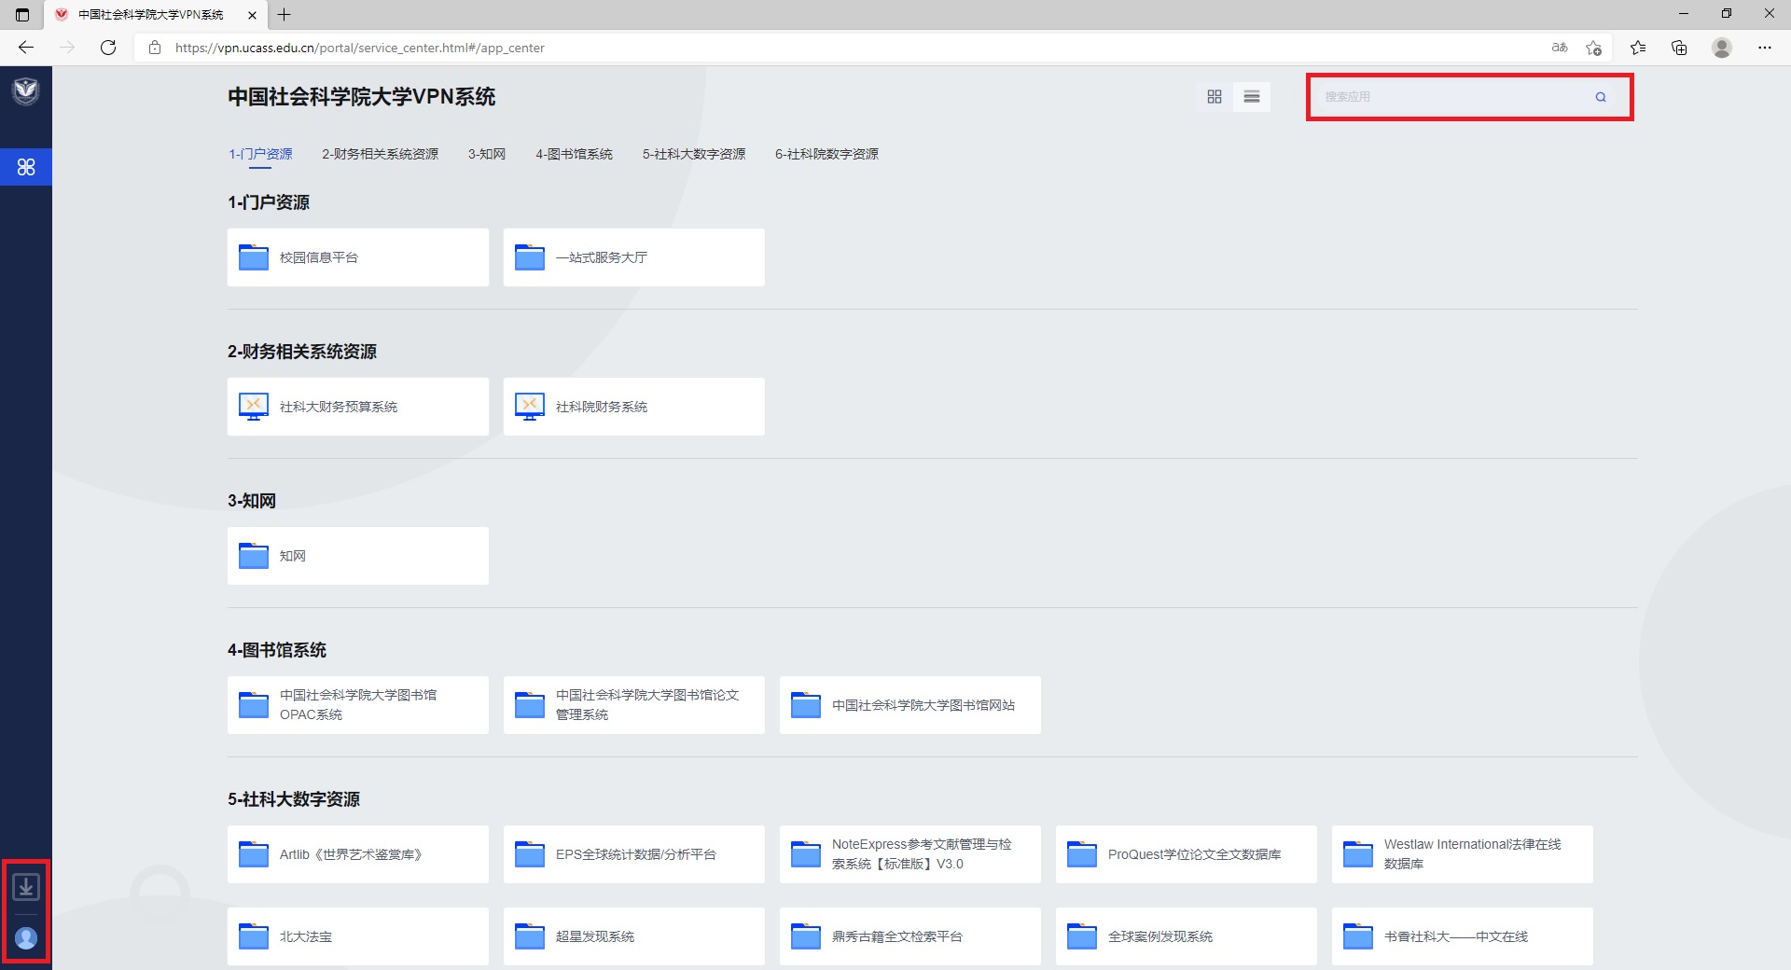Open Westlaw International folder icon
Screen dimensions: 1791x970
(1358, 854)
